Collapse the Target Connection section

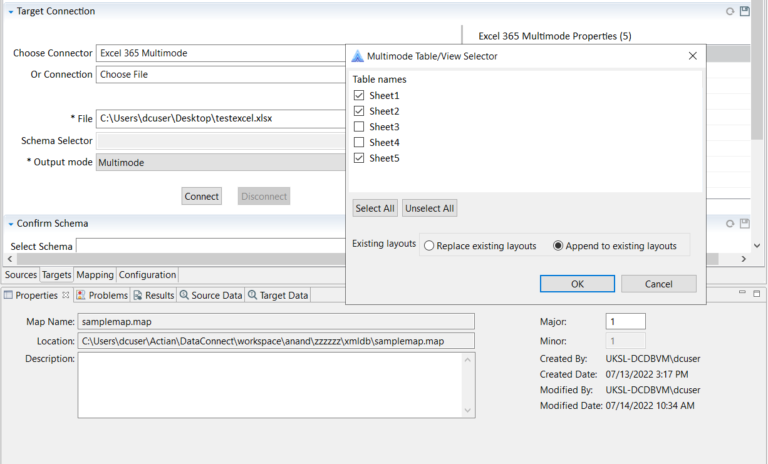point(11,12)
